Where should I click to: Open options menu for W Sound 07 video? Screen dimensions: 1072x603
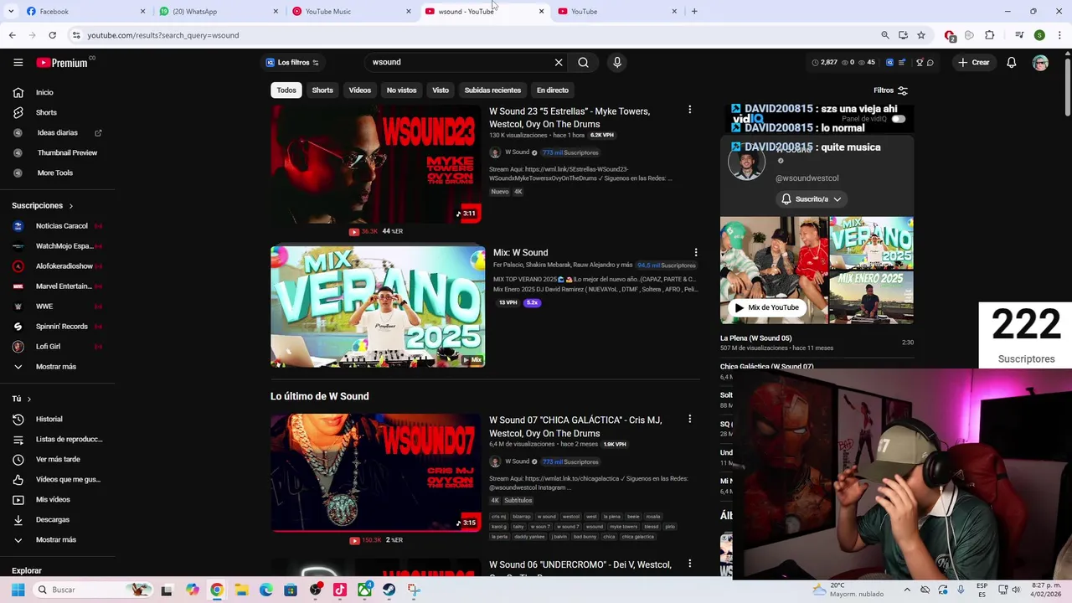(689, 419)
